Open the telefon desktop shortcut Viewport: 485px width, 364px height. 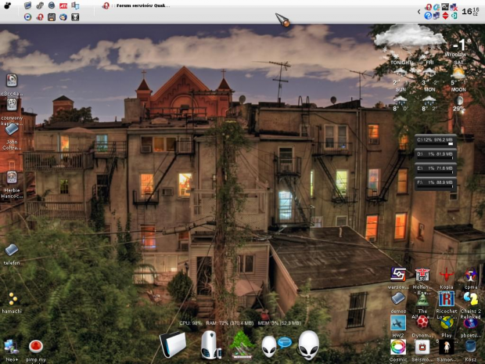(12, 250)
